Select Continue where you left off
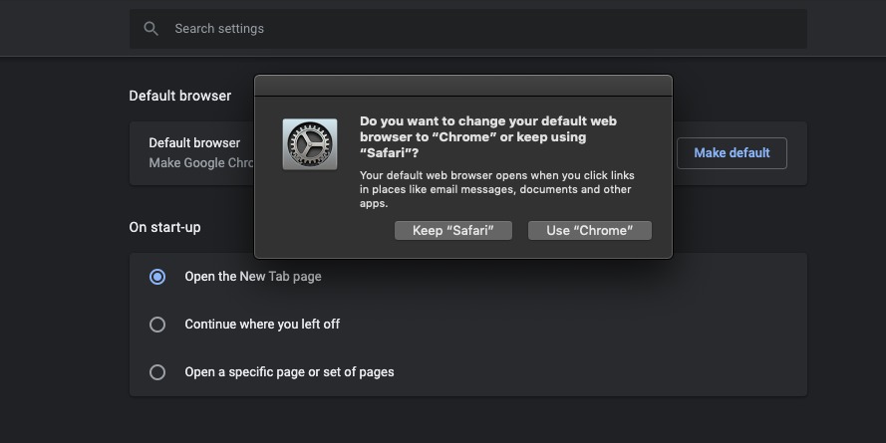Screen dimensions: 886x443 (157, 325)
